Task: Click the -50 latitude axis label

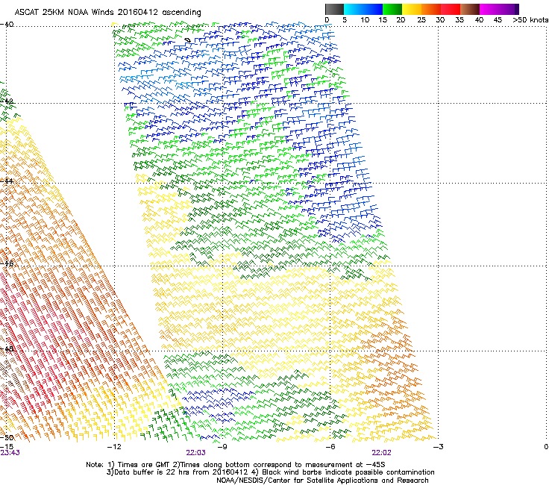Action: (7, 437)
